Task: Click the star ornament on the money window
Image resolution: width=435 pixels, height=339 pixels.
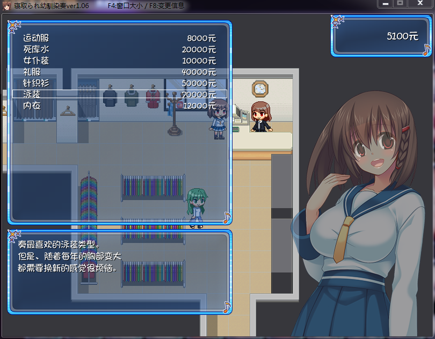Action: [x=337, y=21]
